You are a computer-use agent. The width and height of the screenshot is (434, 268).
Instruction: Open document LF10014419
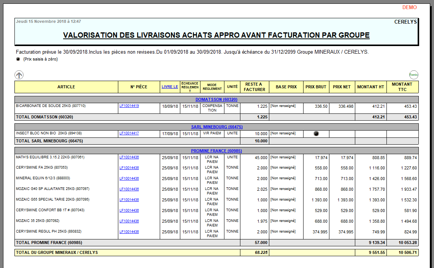(x=129, y=106)
